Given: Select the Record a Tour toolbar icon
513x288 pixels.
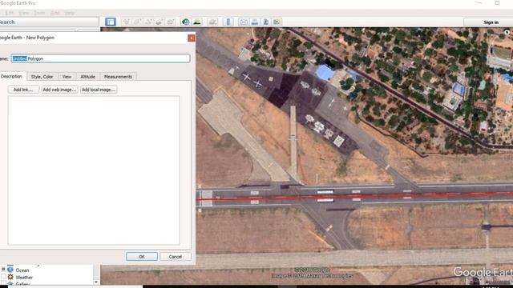Looking at the screenshot, I should coord(171,22).
